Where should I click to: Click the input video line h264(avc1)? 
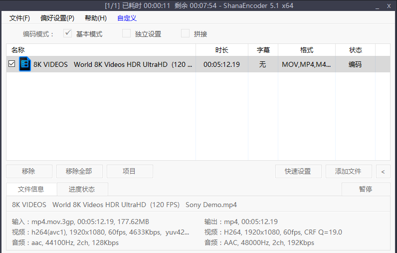point(100,232)
